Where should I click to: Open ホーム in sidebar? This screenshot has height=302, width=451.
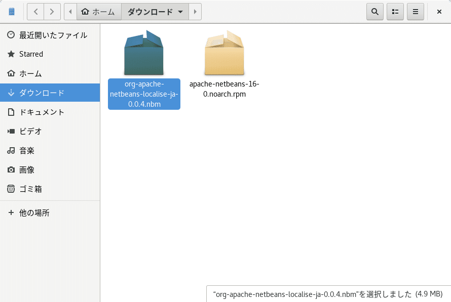[x=50, y=73]
